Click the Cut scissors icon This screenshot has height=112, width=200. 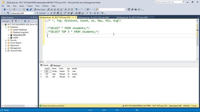point(66,10)
